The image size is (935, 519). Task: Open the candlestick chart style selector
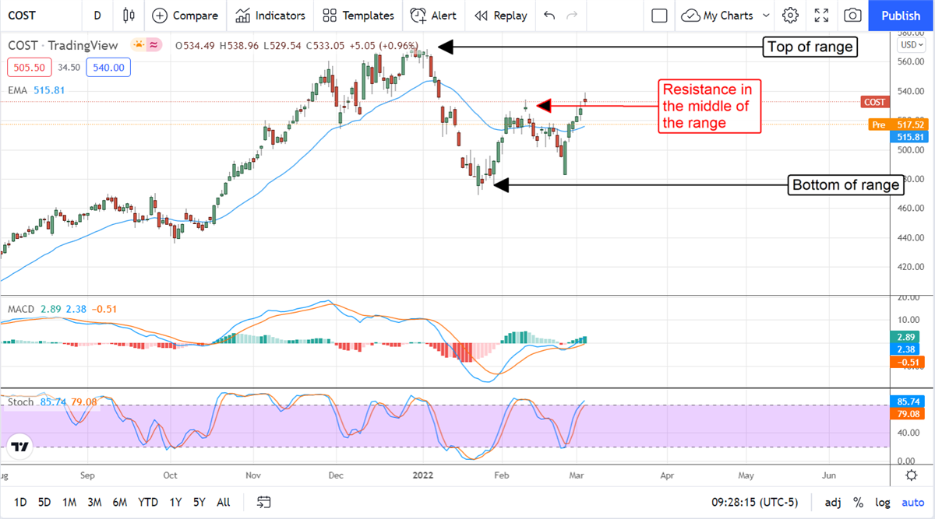pos(129,16)
